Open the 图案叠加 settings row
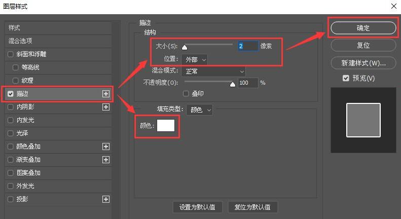401x219 pixels. point(58,173)
